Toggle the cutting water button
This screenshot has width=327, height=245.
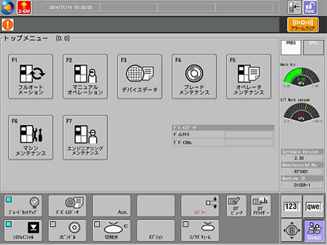point(112,231)
